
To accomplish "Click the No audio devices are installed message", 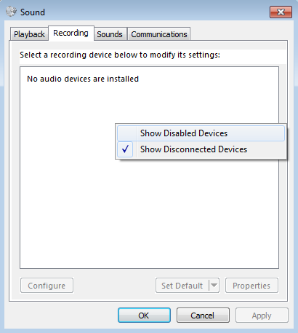I will (x=83, y=79).
